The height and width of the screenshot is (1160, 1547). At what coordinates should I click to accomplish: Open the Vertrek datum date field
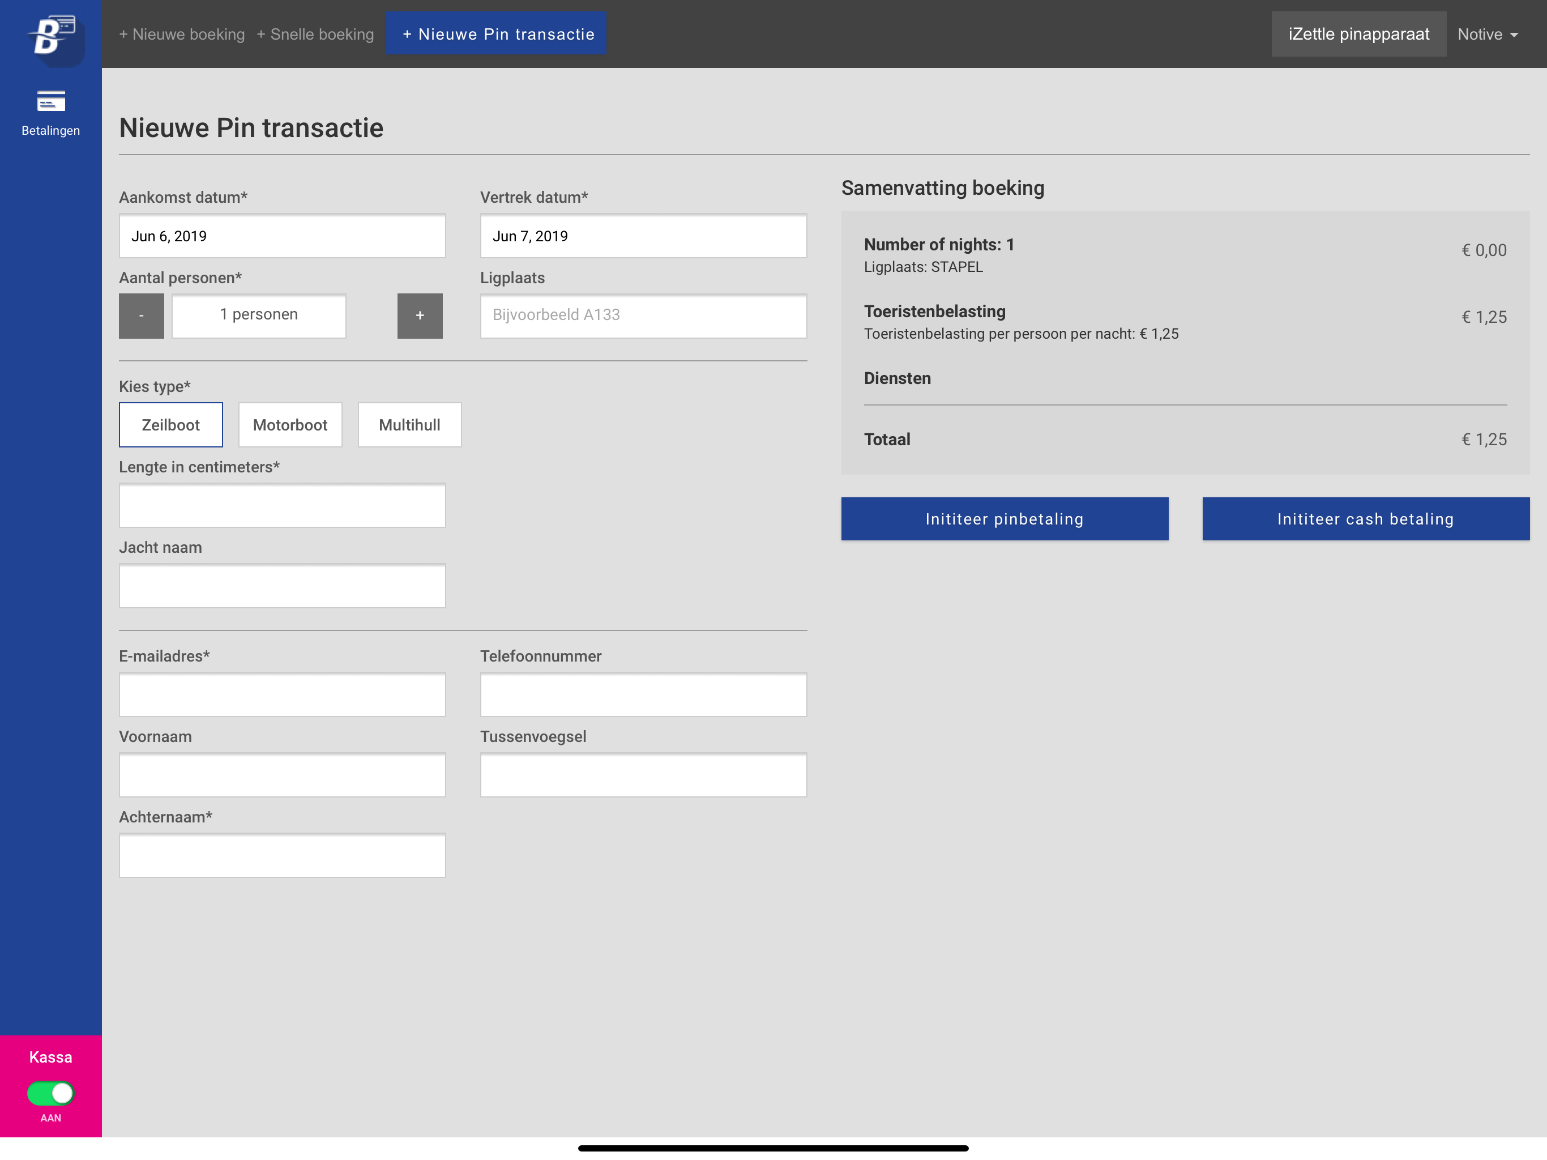[643, 236]
